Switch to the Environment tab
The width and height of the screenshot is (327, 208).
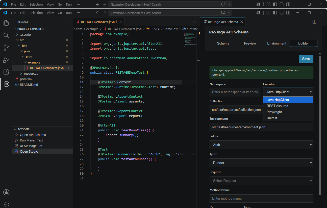pyautogui.click(x=277, y=43)
